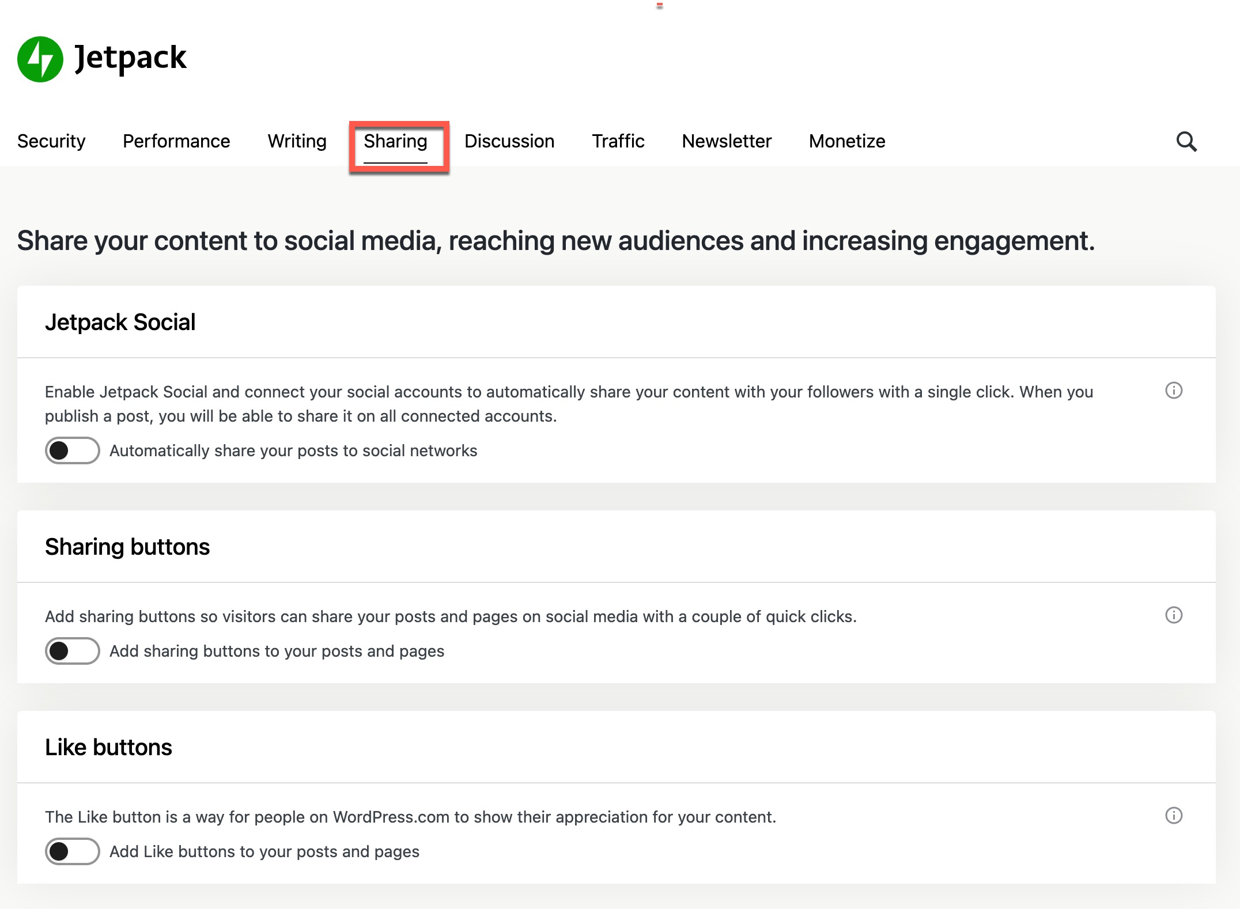1240x909 pixels.
Task: Open the search magnifier icon
Action: click(x=1186, y=141)
